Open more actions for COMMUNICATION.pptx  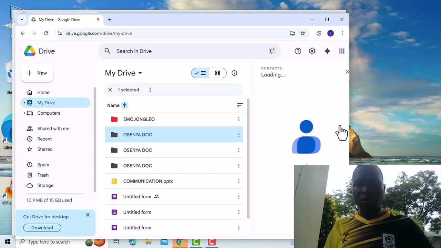point(239,181)
